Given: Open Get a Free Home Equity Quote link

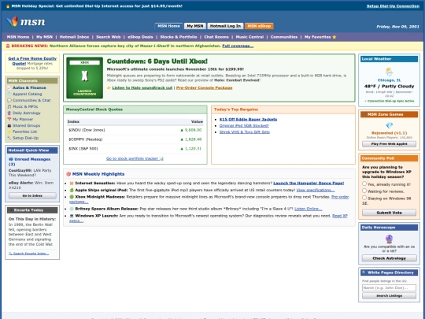Looking at the screenshot, I should pyautogui.click(x=32, y=61).
